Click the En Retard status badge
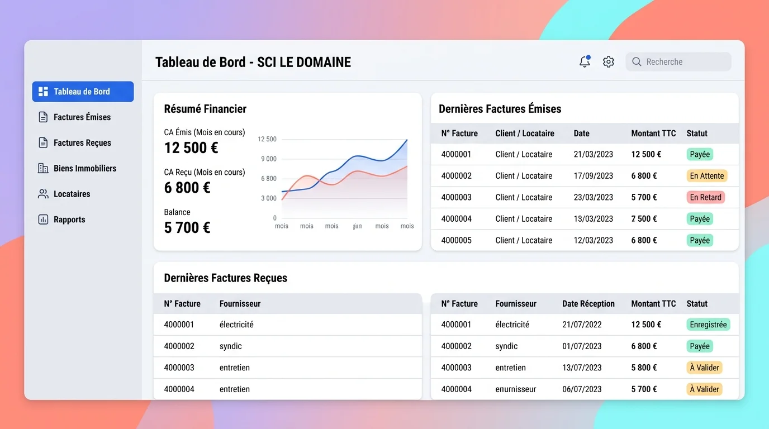The width and height of the screenshot is (769, 429). [x=705, y=197]
